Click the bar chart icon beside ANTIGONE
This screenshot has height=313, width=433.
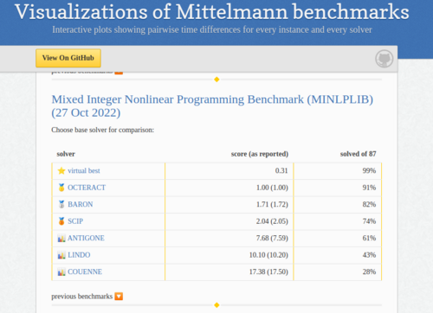coord(61,239)
